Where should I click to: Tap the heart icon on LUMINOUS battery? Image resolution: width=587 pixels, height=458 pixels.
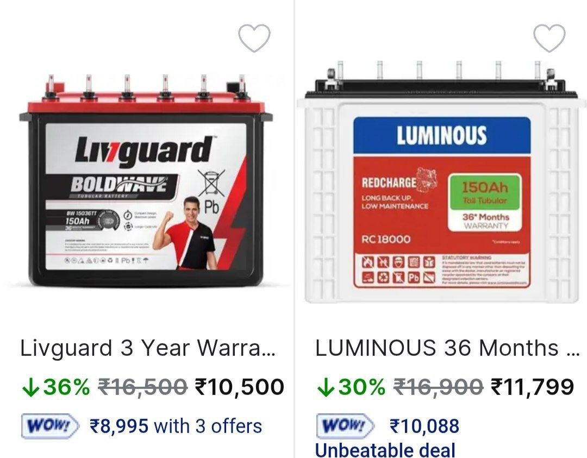[549, 38]
